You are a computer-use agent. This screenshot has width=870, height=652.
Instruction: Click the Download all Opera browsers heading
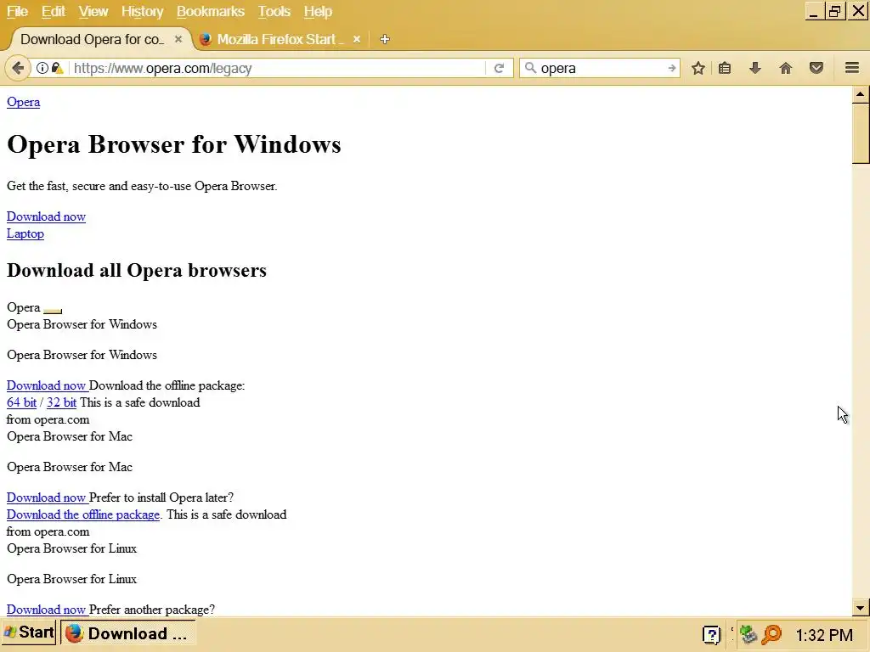[x=137, y=271]
